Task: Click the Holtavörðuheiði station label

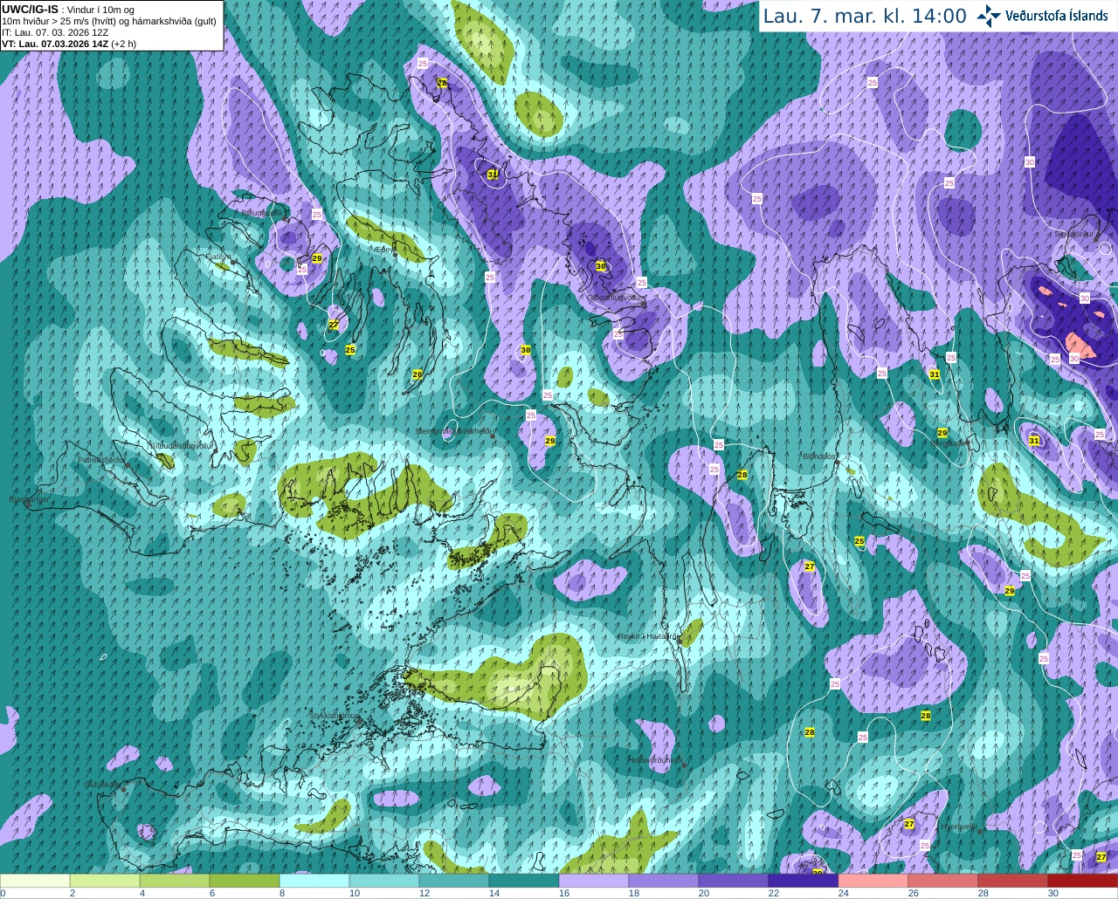Action: pos(654,760)
